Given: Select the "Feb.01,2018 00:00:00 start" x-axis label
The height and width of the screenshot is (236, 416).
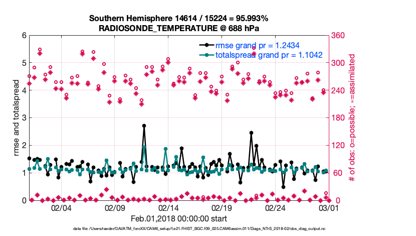Looking at the screenshot, I should click(x=179, y=218).
